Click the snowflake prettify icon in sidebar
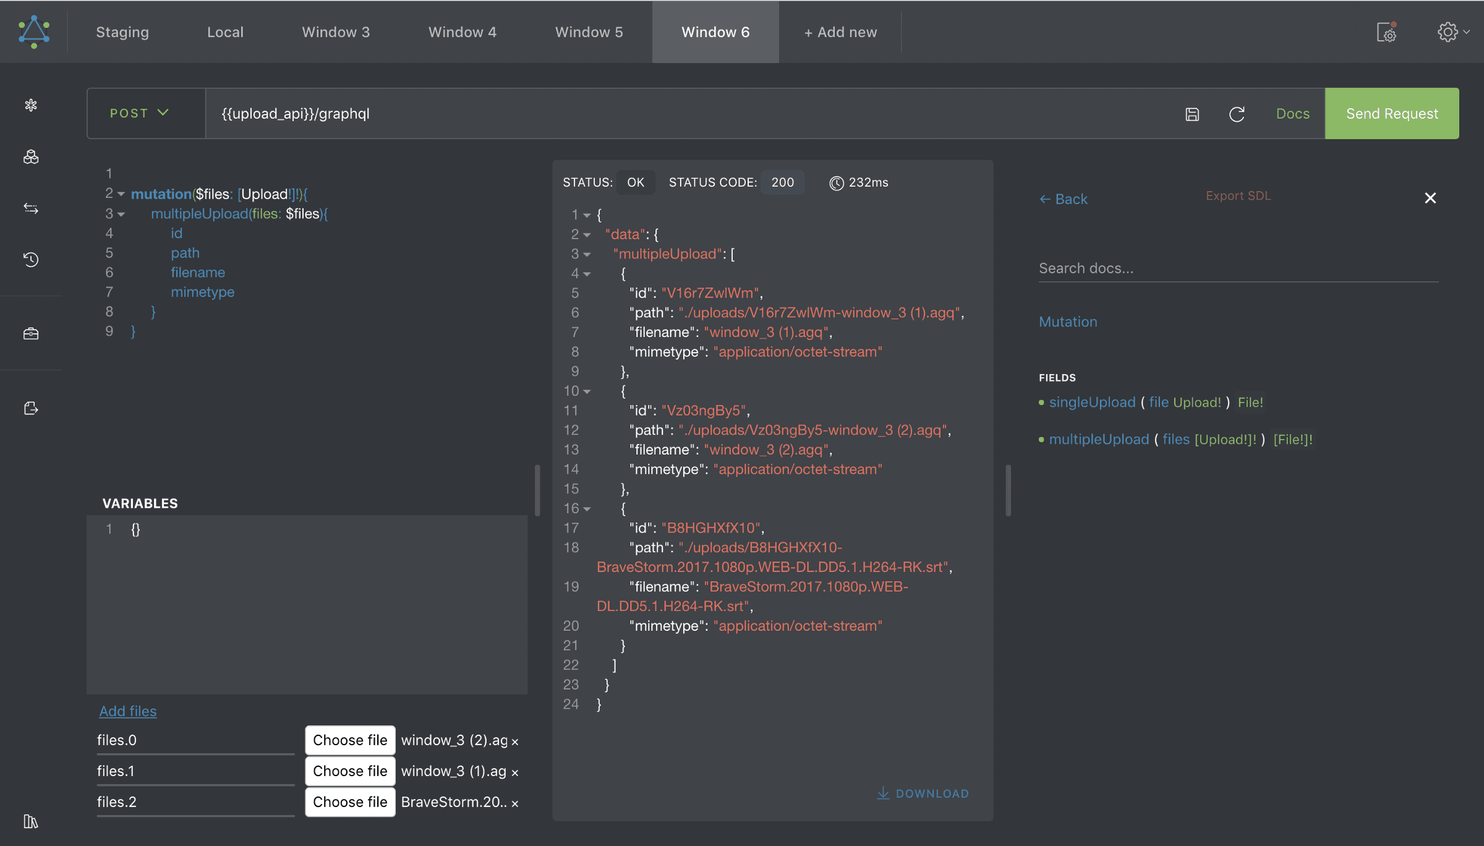Screen dimensions: 1484x846 [x=31, y=105]
